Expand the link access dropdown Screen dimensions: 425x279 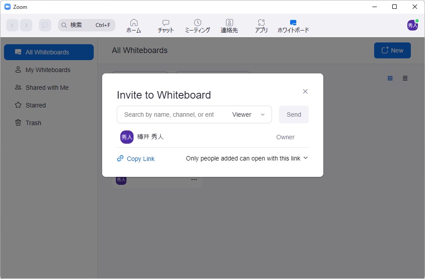click(247, 158)
